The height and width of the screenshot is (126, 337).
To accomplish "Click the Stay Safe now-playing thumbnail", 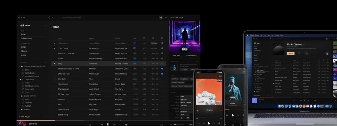I will 21,123.
